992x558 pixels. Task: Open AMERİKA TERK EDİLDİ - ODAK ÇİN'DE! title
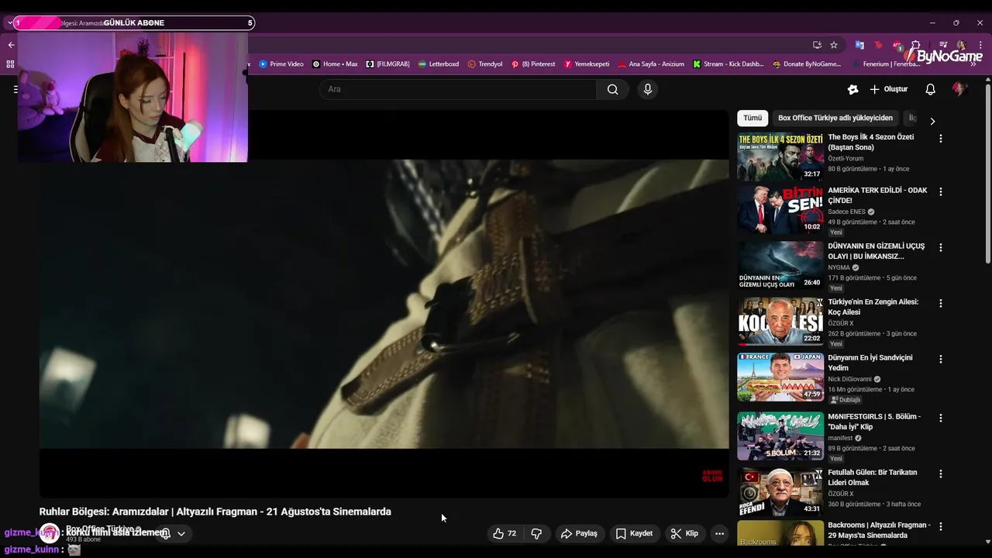(877, 195)
